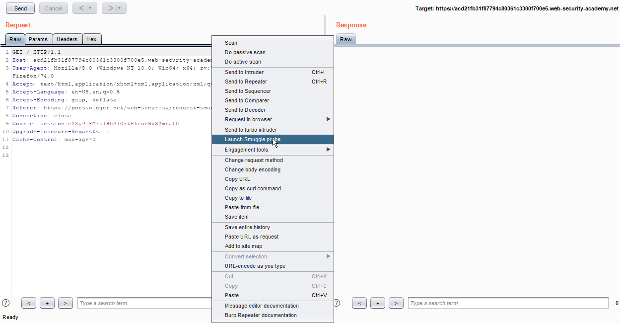Click response search plus button
This screenshot has width=620, height=323.
[x=378, y=303]
